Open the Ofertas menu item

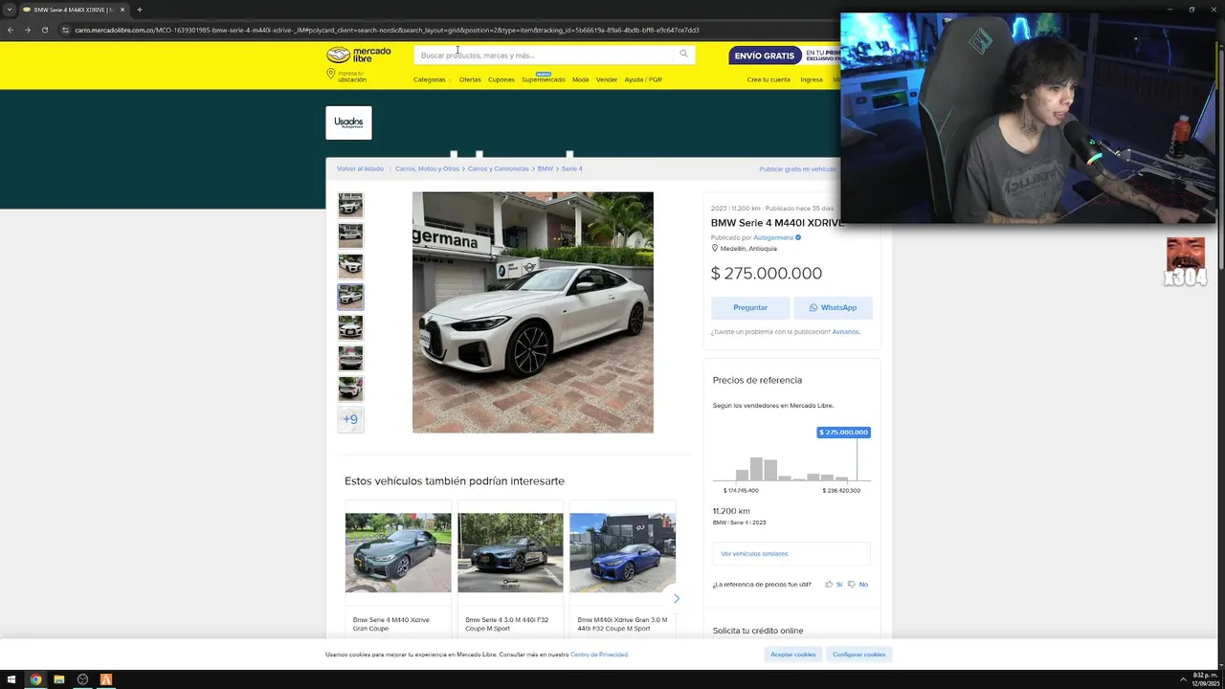pyautogui.click(x=470, y=79)
